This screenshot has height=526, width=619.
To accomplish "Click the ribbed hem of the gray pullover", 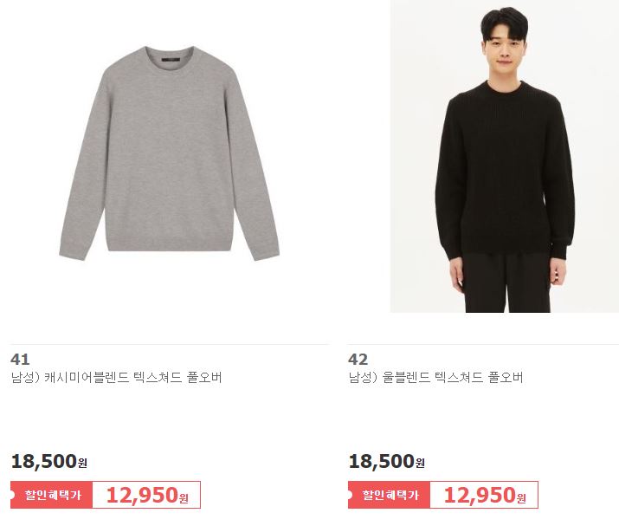I will click(169, 245).
